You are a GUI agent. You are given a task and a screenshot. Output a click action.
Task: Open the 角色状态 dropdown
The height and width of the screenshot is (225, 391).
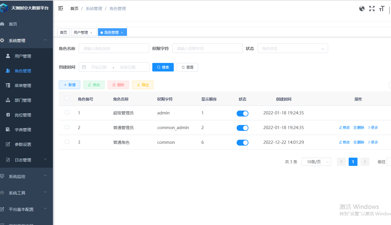pos(293,48)
